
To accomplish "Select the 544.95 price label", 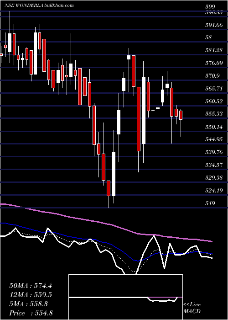I will point(214,139).
